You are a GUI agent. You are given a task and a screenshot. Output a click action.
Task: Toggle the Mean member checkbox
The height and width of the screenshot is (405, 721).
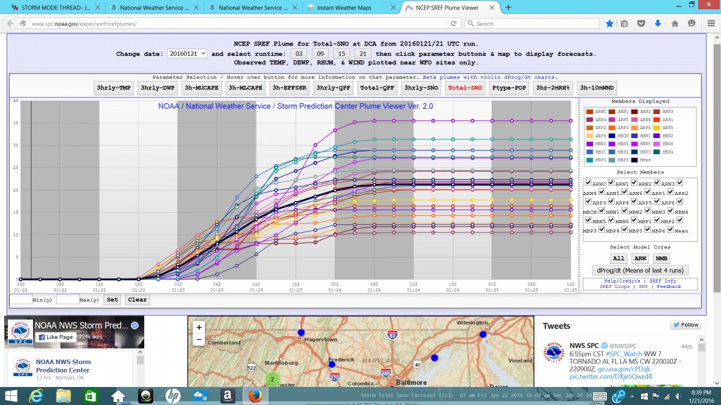pyautogui.click(x=671, y=229)
